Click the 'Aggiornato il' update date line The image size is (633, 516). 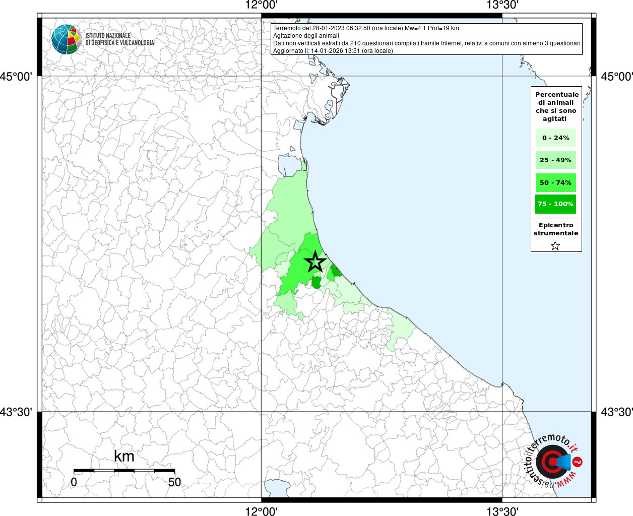click(333, 51)
